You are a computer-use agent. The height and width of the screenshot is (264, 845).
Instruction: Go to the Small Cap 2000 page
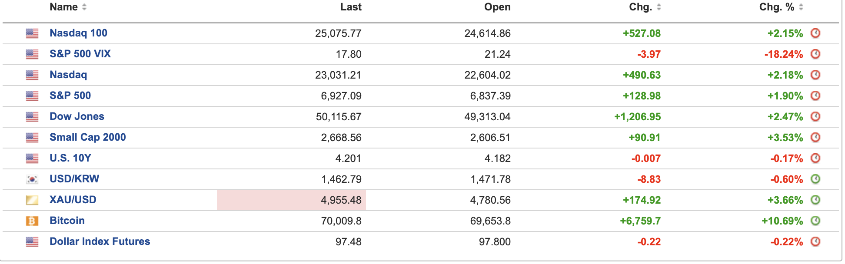pos(87,138)
